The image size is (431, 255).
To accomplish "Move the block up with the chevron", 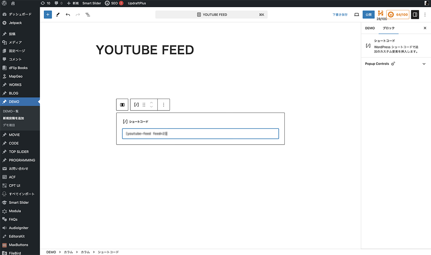I will pyautogui.click(x=152, y=103).
